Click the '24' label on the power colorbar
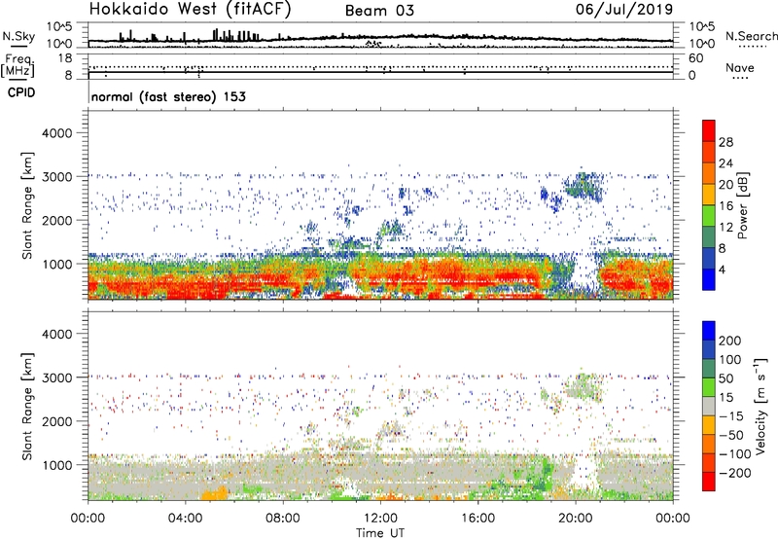The height and width of the screenshot is (539, 778). pos(725,163)
